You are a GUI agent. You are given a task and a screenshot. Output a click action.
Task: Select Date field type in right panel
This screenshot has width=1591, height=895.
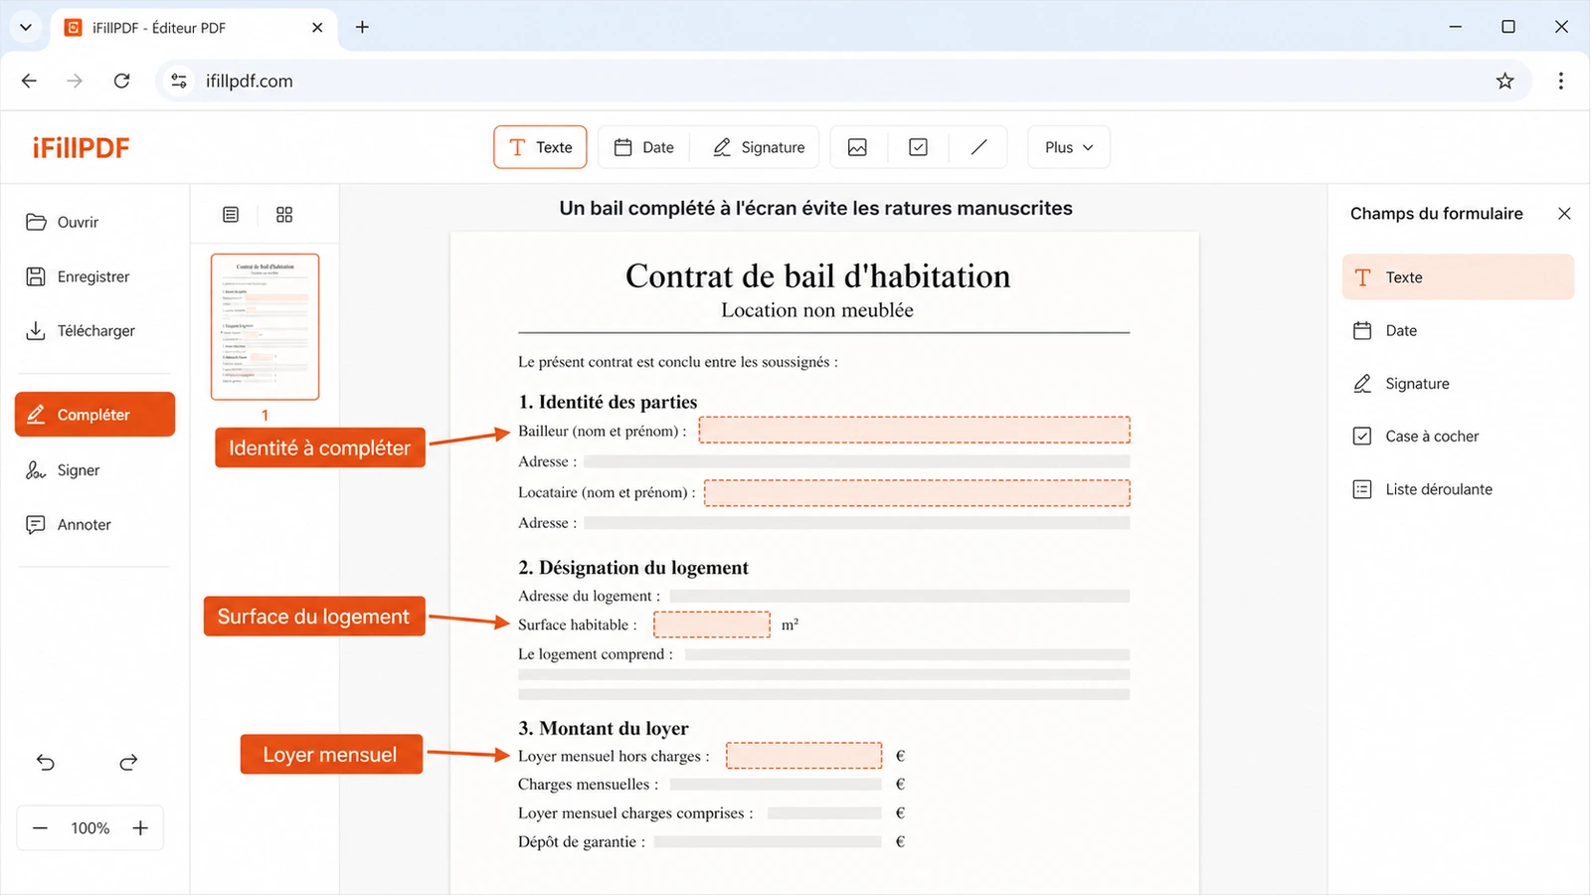pos(1458,330)
